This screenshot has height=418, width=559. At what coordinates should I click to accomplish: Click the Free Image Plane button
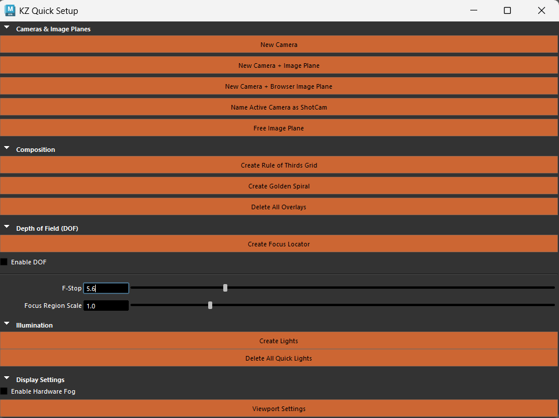(279, 128)
